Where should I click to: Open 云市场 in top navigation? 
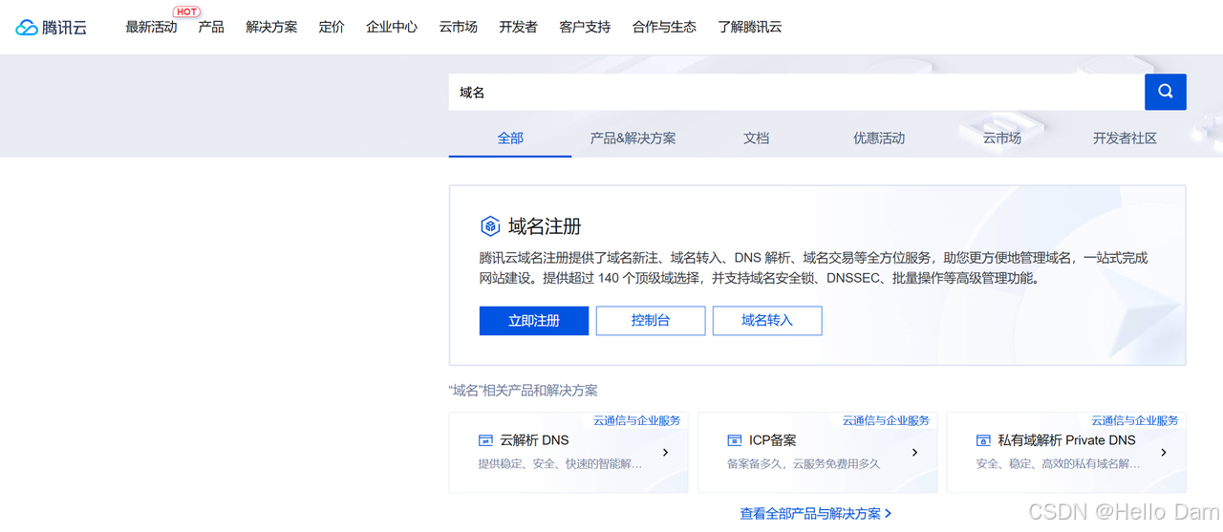tap(458, 27)
